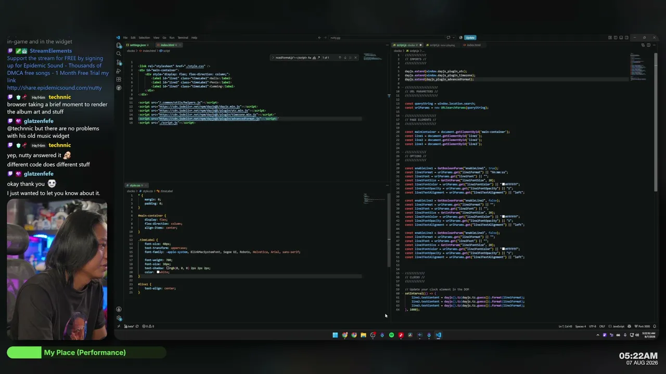Open the GitHub view in the activity bar
The width and height of the screenshot is (666, 374).
119,88
